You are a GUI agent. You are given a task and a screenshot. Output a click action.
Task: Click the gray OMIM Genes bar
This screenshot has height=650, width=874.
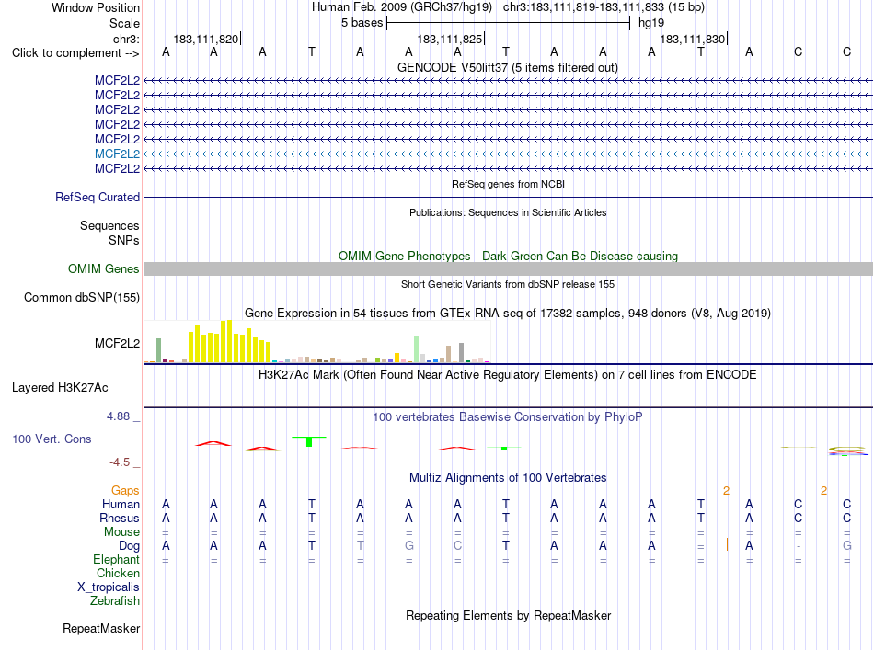point(508,269)
